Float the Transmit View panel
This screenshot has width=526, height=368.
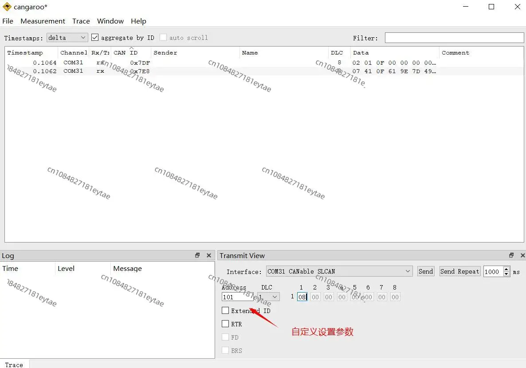[x=511, y=255]
